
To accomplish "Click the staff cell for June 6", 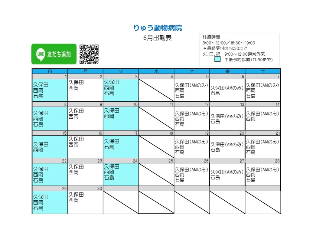I will pos(227,90).
